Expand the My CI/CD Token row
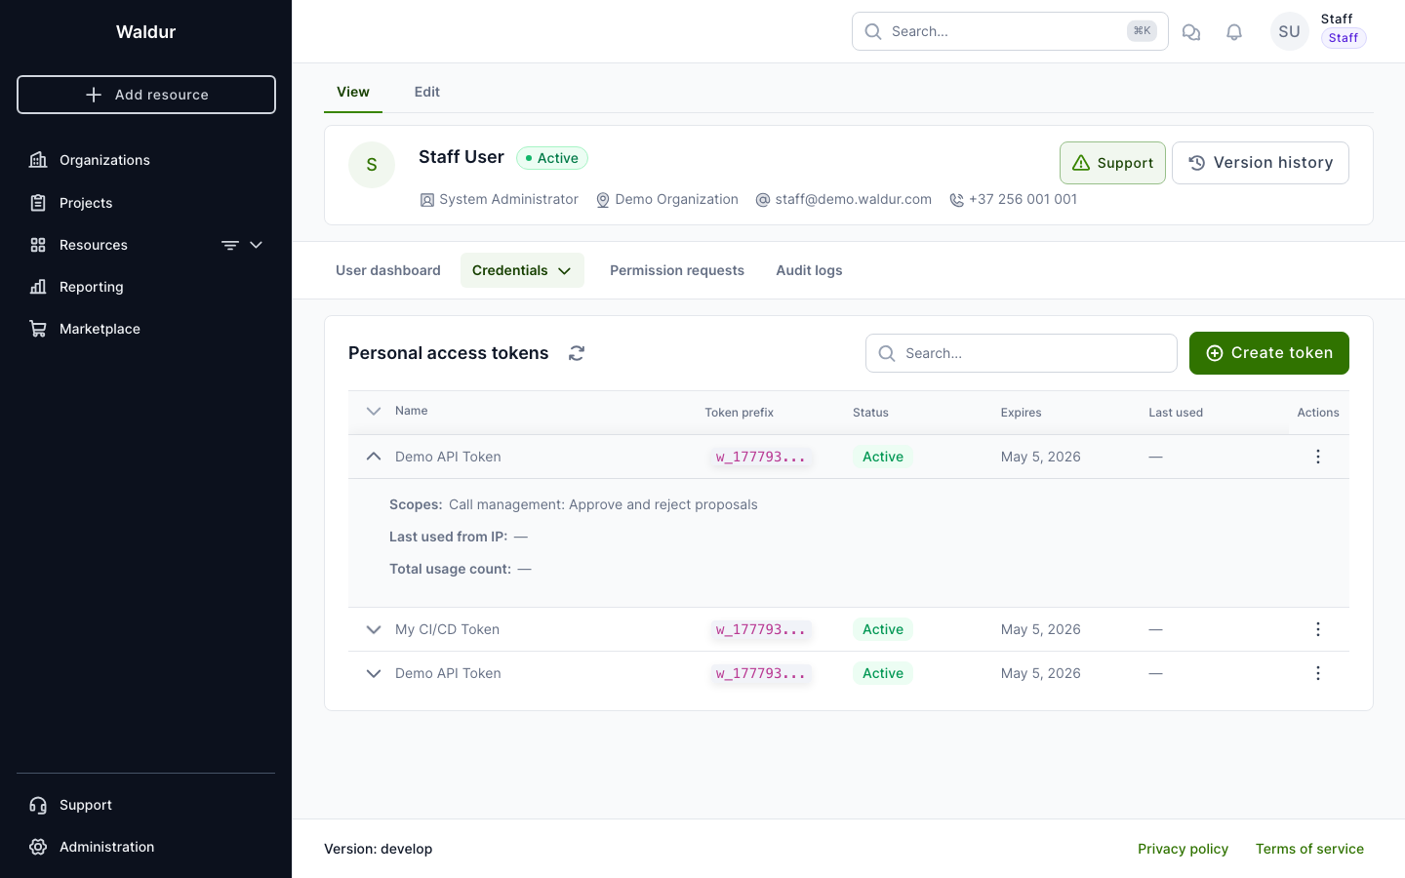 pos(374,629)
